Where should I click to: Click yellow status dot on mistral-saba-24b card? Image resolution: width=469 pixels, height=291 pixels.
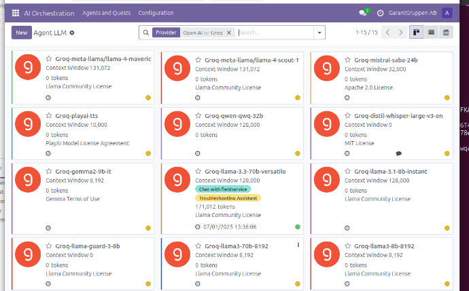(x=447, y=98)
